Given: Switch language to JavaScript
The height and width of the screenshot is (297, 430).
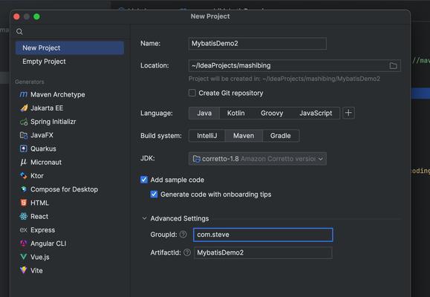Looking at the screenshot, I should 316,113.
